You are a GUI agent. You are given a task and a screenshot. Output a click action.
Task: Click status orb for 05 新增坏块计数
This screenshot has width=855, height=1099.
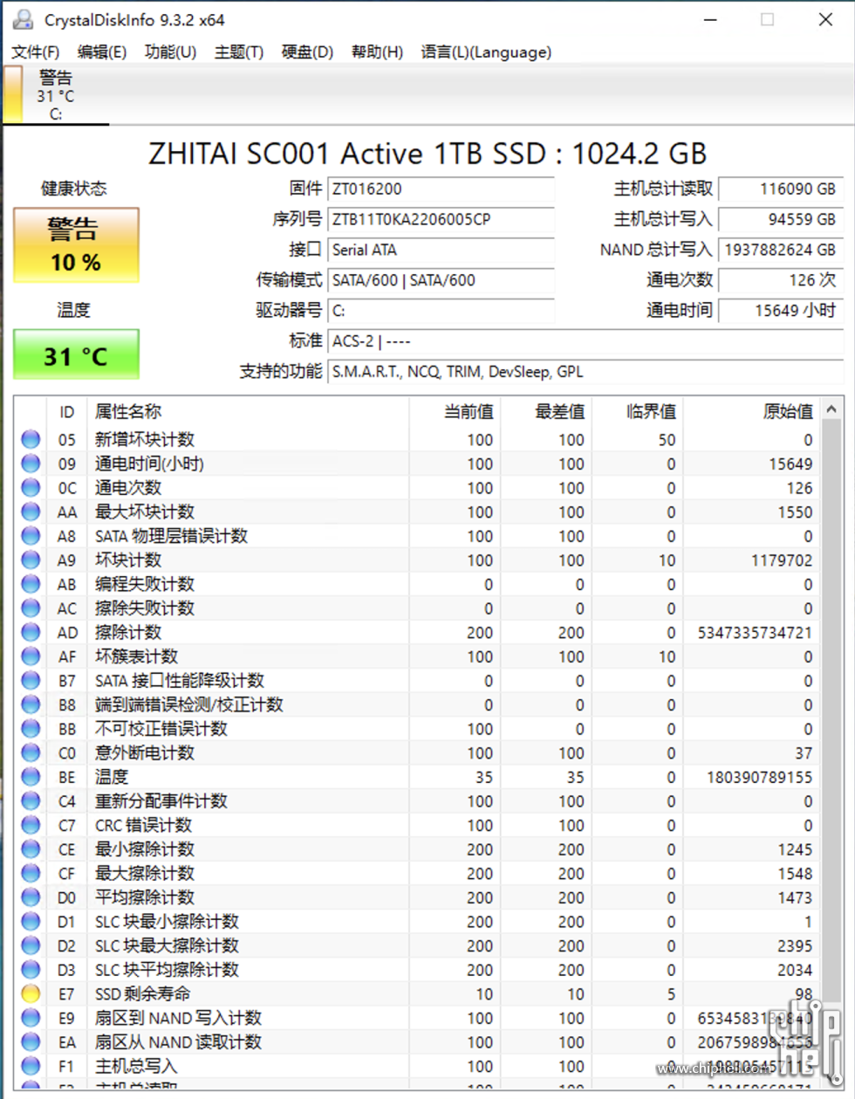[x=31, y=439]
